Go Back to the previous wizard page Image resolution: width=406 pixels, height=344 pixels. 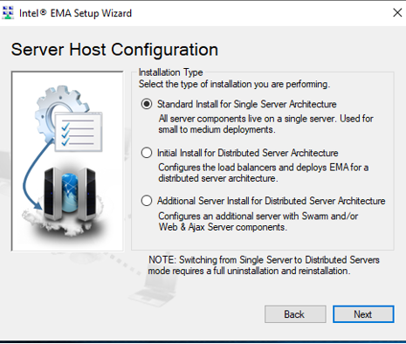click(295, 314)
